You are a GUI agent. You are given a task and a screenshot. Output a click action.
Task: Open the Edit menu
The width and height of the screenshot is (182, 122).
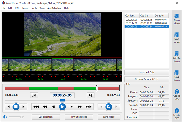point(10,8)
